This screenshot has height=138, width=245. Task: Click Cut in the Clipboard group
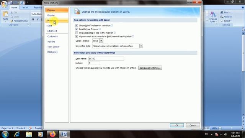click(14, 12)
